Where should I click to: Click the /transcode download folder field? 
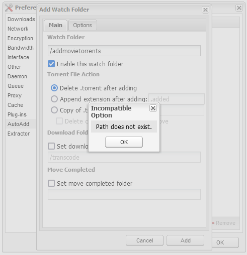124,157
